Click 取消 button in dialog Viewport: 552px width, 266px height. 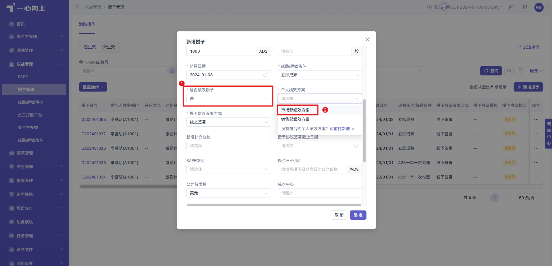[339, 215]
